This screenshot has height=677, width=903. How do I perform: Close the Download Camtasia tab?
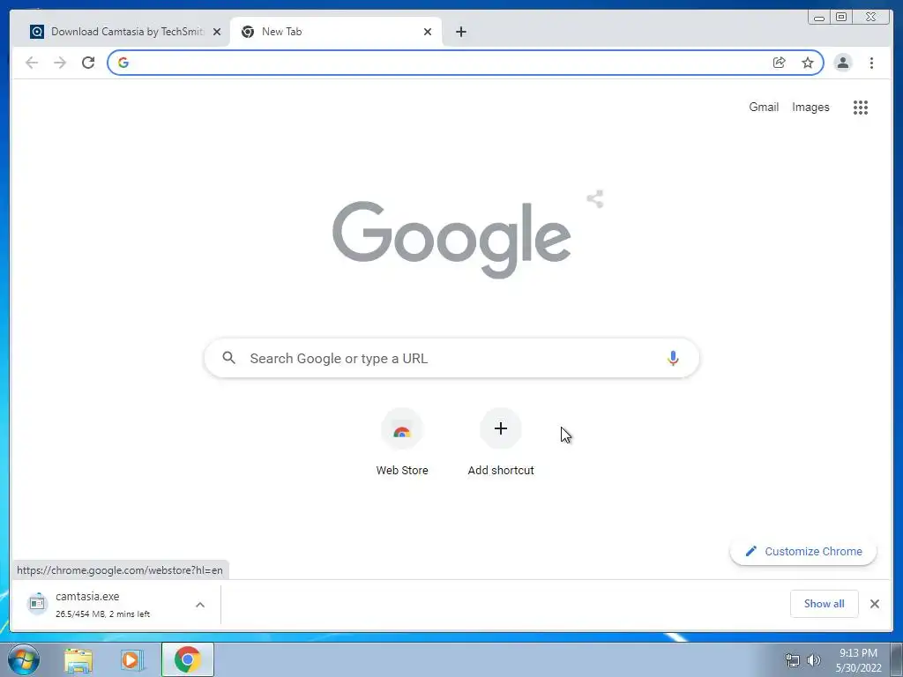click(217, 32)
